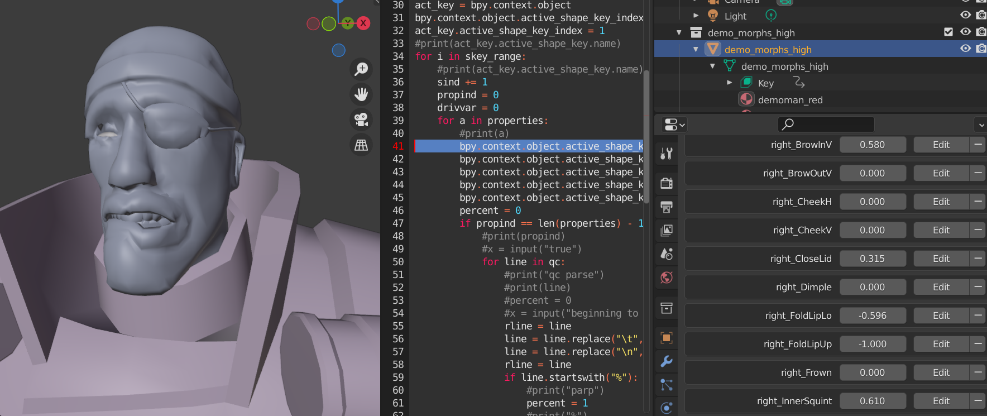Screen dimensions: 987x416
Task: Open the Tool properties tab (wrench-screwdriver icon)
Action: [x=667, y=154]
